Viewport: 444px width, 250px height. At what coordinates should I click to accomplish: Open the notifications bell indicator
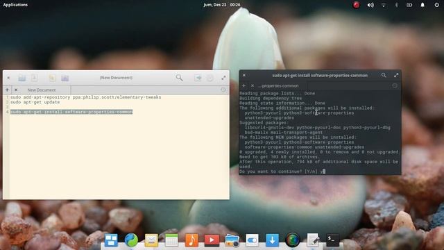[422, 5]
